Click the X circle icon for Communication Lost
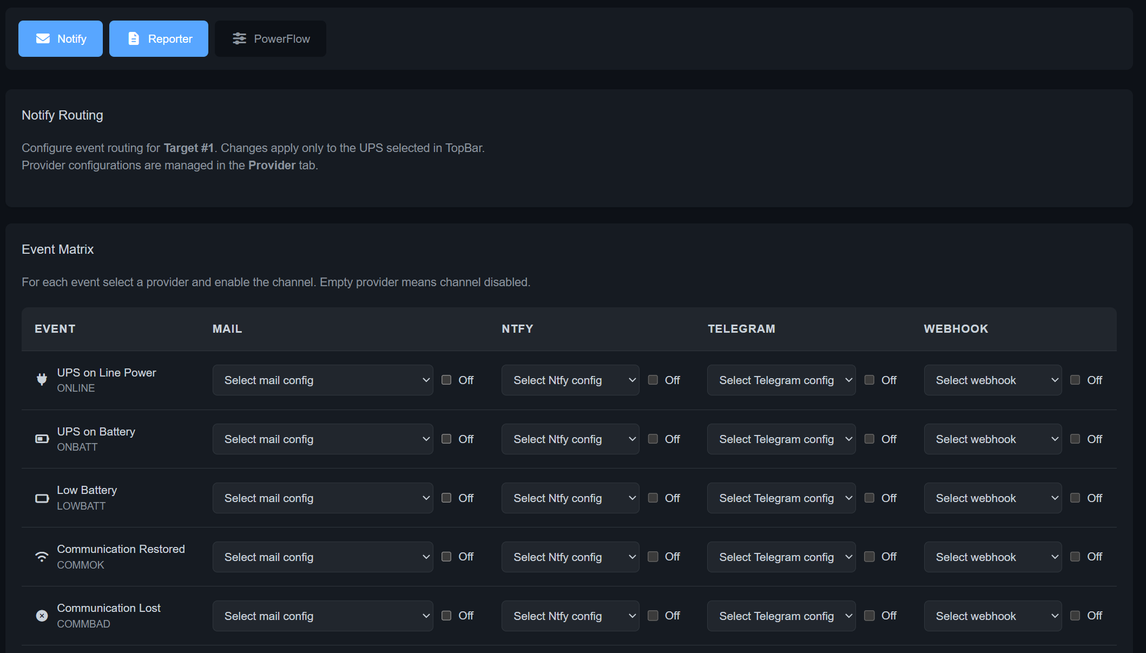Viewport: 1146px width, 653px height. click(42, 616)
